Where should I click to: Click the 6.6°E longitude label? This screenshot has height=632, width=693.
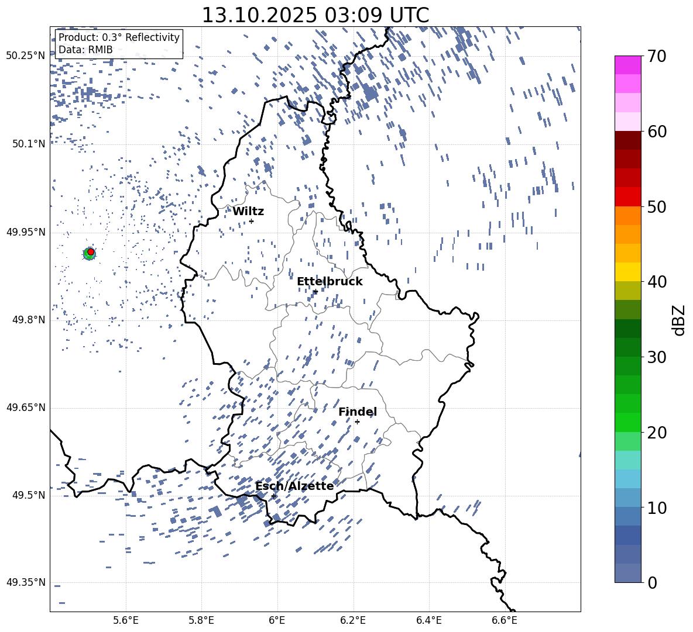click(x=505, y=620)
